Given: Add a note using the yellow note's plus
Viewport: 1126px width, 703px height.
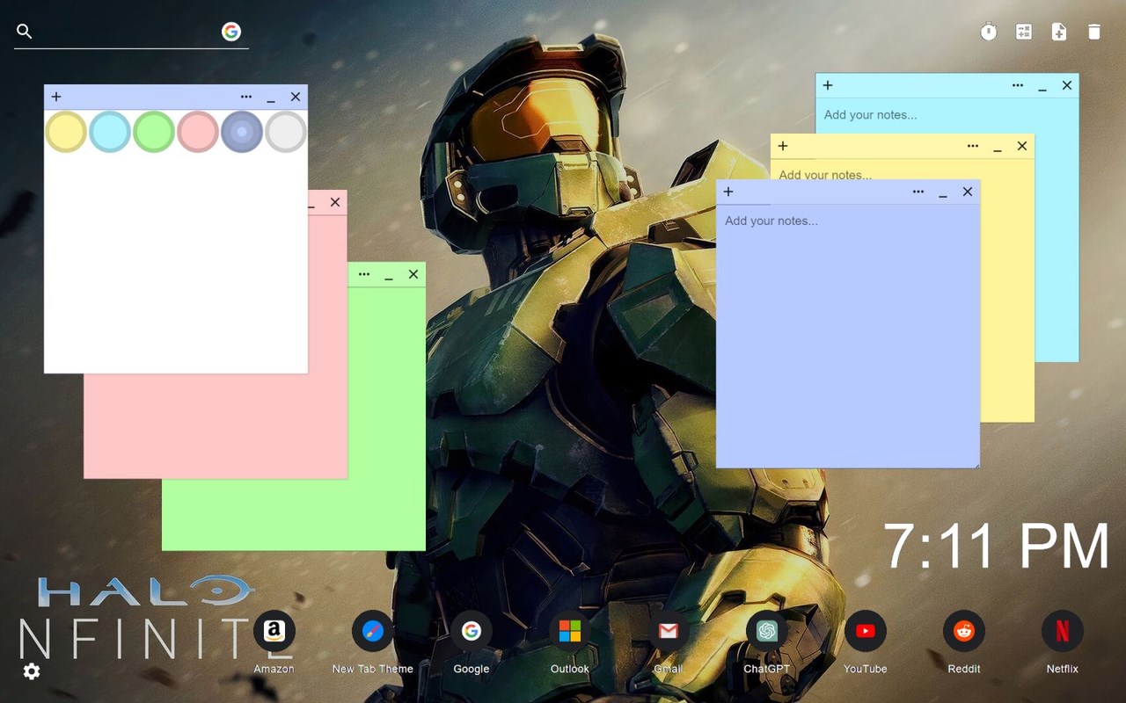Looking at the screenshot, I should (x=783, y=146).
